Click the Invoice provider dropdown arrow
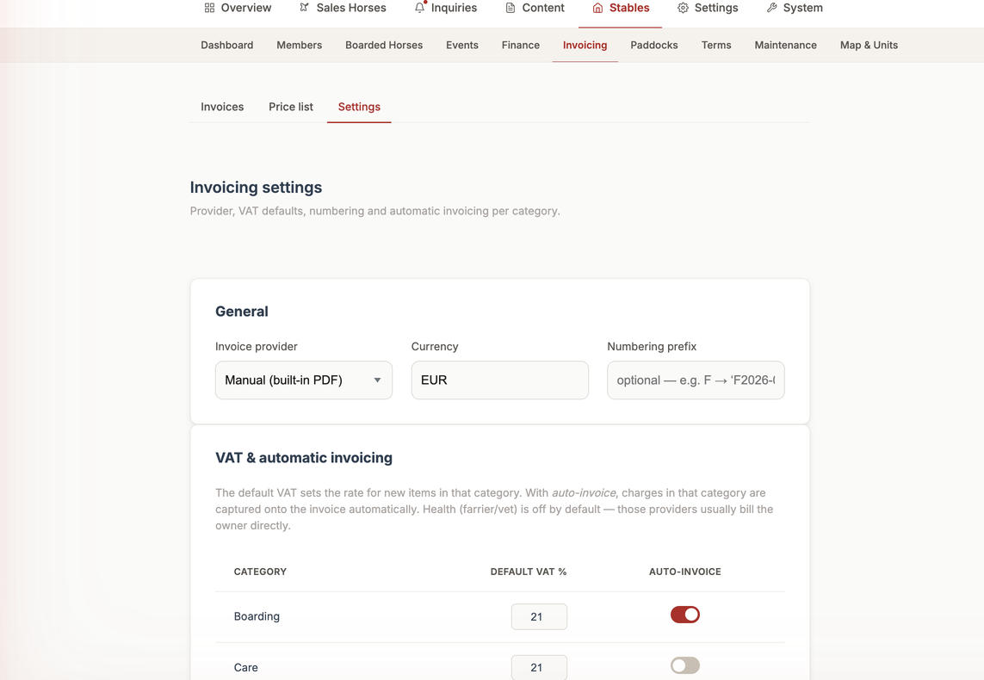 coord(377,380)
